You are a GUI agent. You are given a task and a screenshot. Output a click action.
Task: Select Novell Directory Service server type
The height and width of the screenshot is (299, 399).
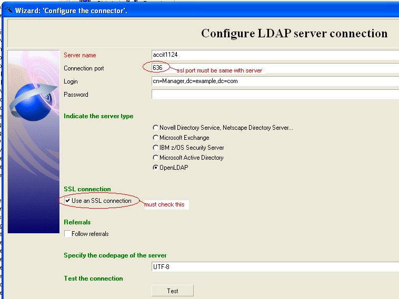(155, 128)
